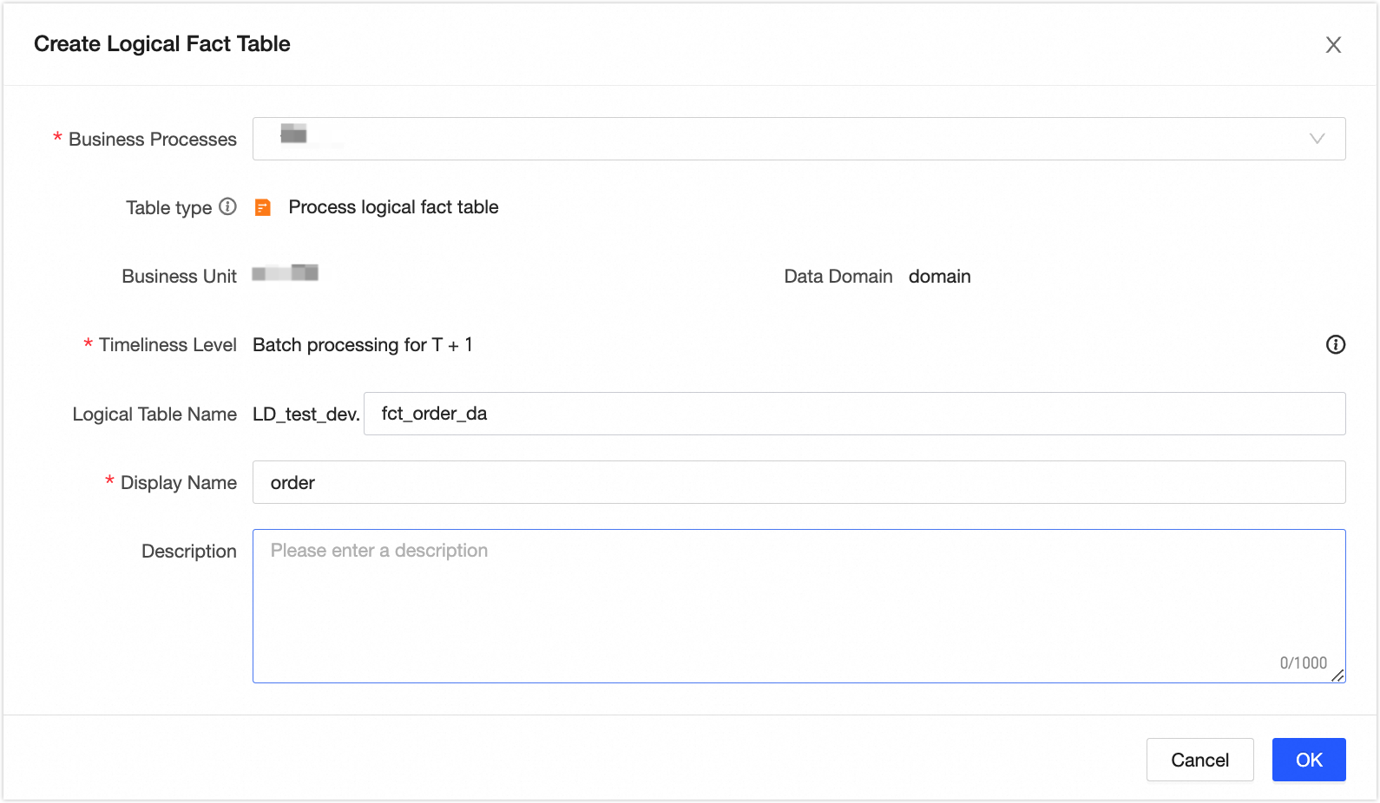The height and width of the screenshot is (803, 1380).
Task: Expand the Business Processes dropdown chevron
Action: [x=1317, y=139]
